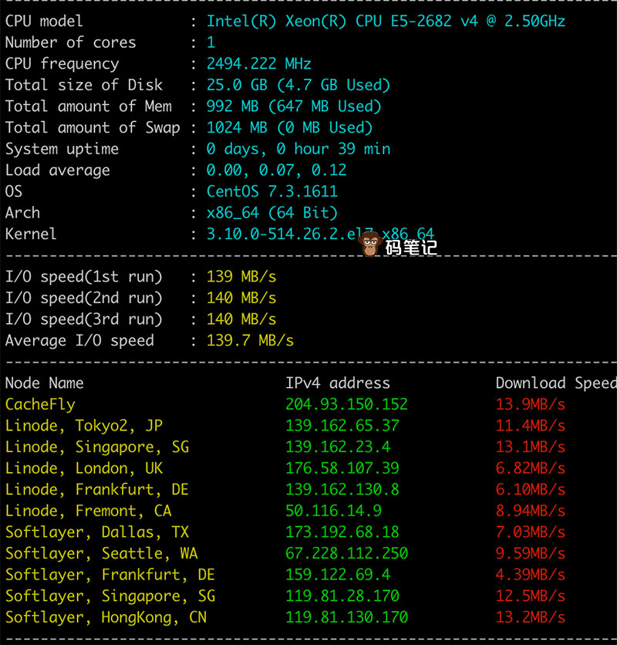Click the 9.59MB/s Seattle download speed
Image resolution: width=617 pixels, height=645 pixels.
click(x=531, y=553)
